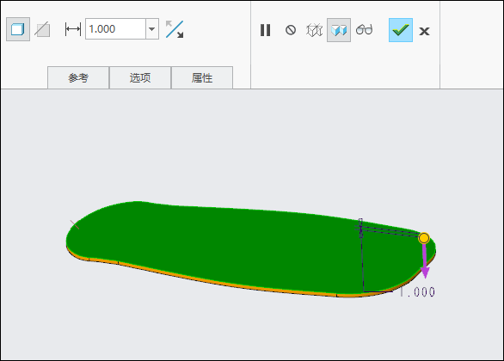Open the 属性 tab
This screenshot has height=361, width=504.
coord(202,77)
